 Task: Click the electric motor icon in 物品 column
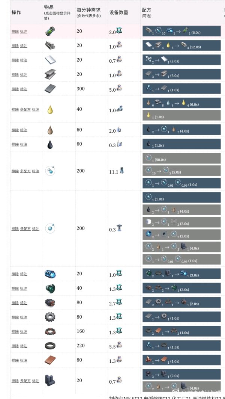point(51,303)
